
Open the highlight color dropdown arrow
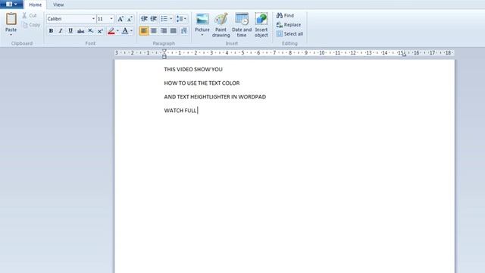click(x=117, y=31)
